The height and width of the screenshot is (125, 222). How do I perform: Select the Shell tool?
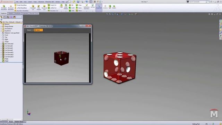(71, 11)
